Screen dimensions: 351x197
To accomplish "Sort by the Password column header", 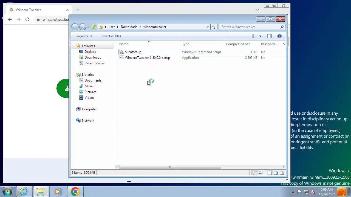I will coord(270,44).
